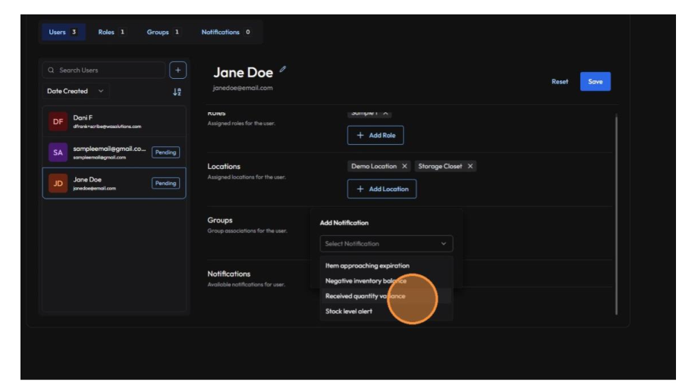Expand the Select Notification dropdown
Image resolution: width=698 pixels, height=388 pixels.
pos(386,243)
